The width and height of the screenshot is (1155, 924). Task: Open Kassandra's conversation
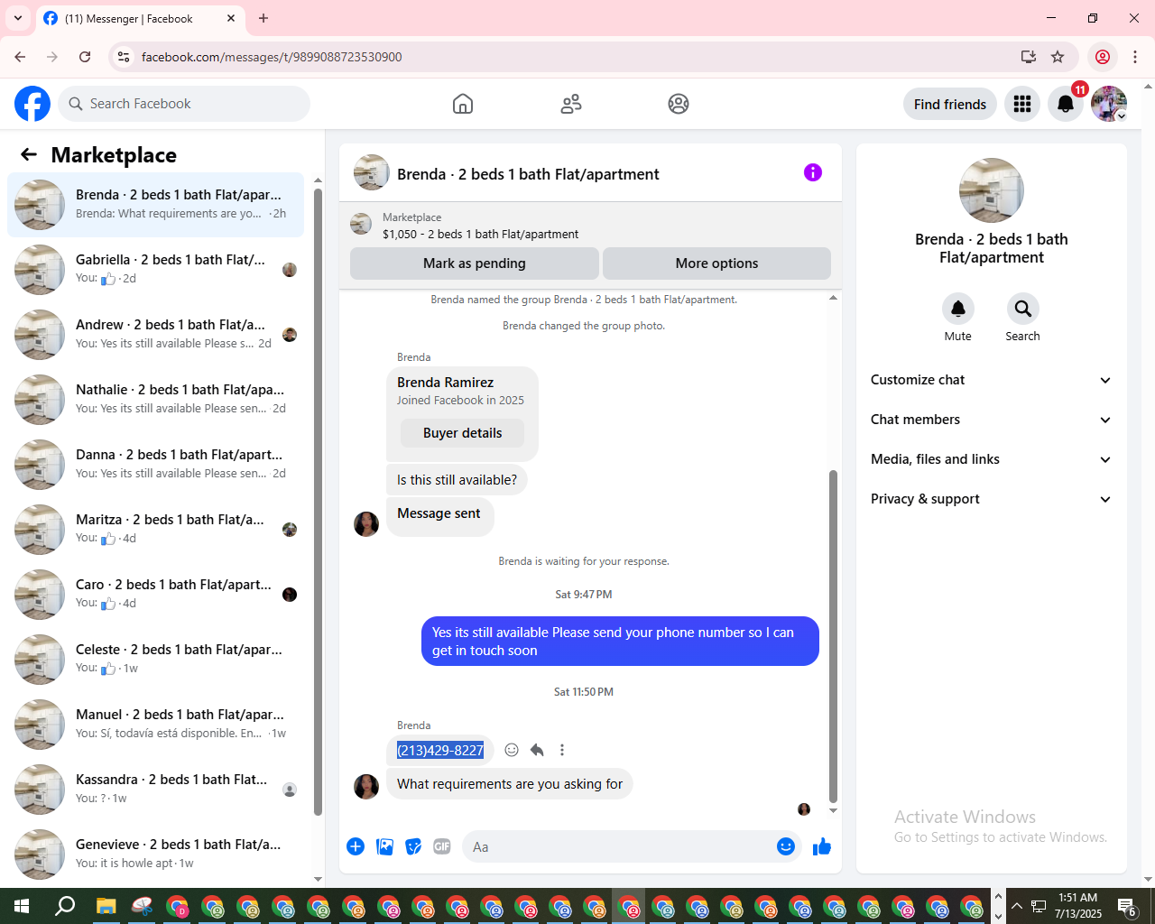pyautogui.click(x=156, y=790)
